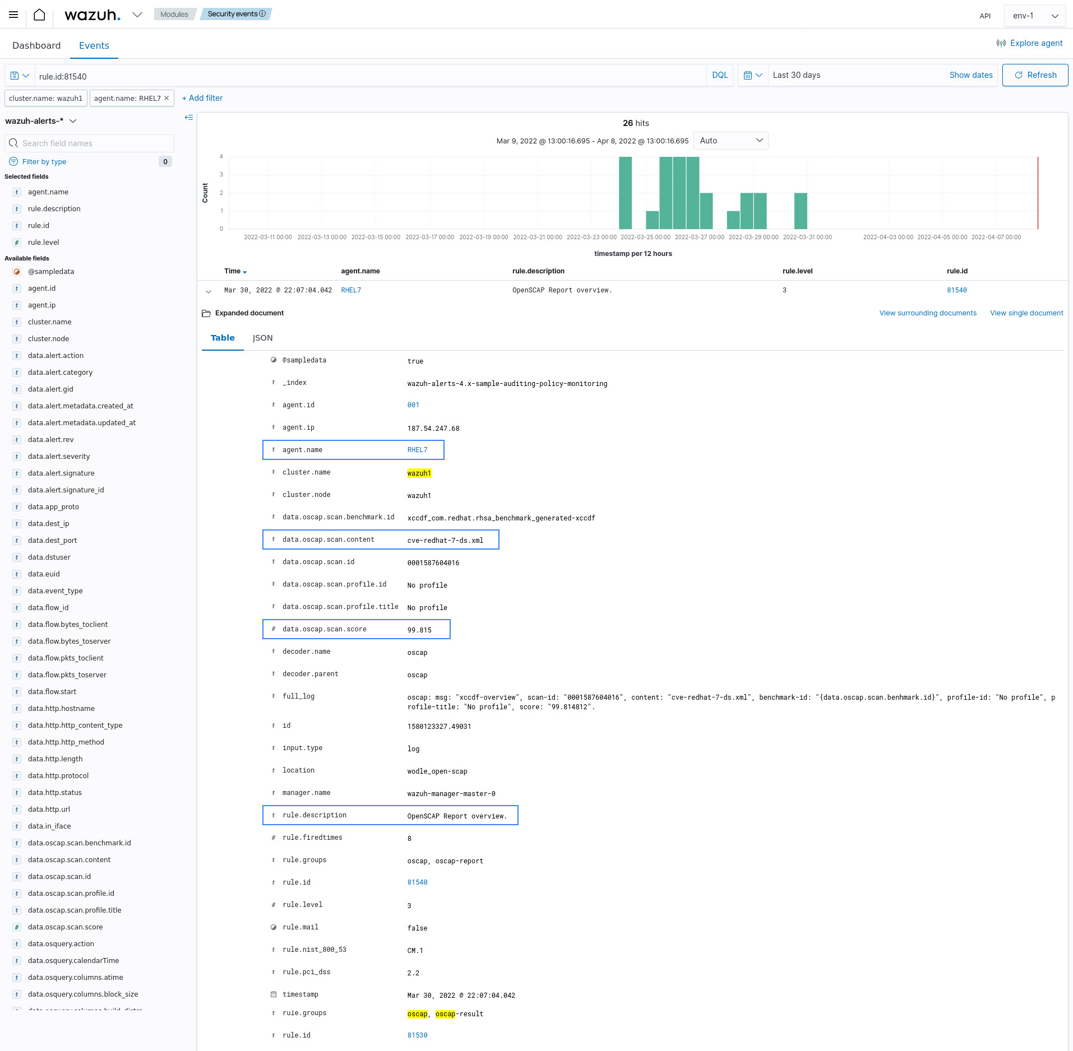Toggle the DQL query language switch
This screenshot has width=1073, height=1051.
click(x=720, y=75)
